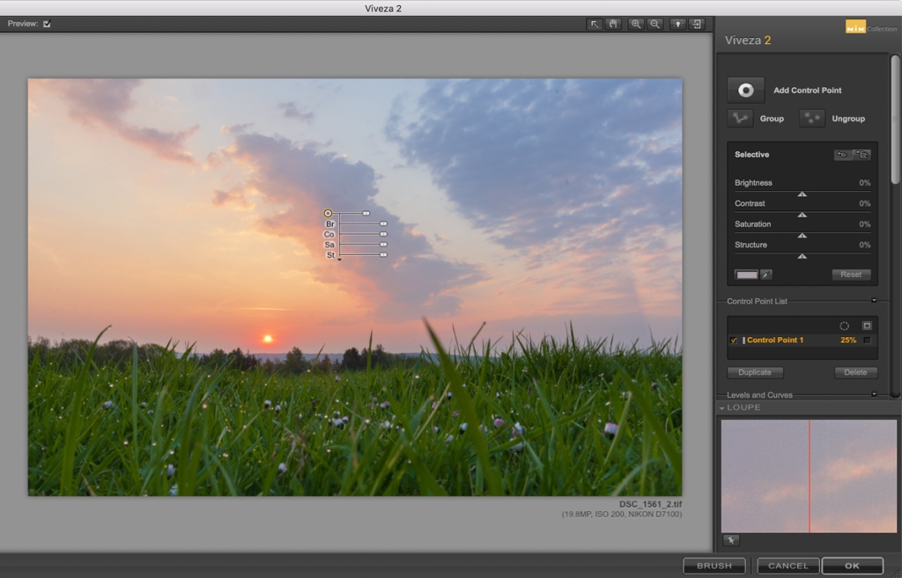Click the Brightness 0% value

865,183
